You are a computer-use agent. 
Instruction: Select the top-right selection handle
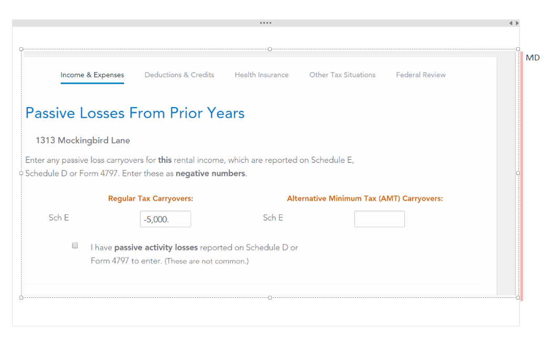[518, 49]
